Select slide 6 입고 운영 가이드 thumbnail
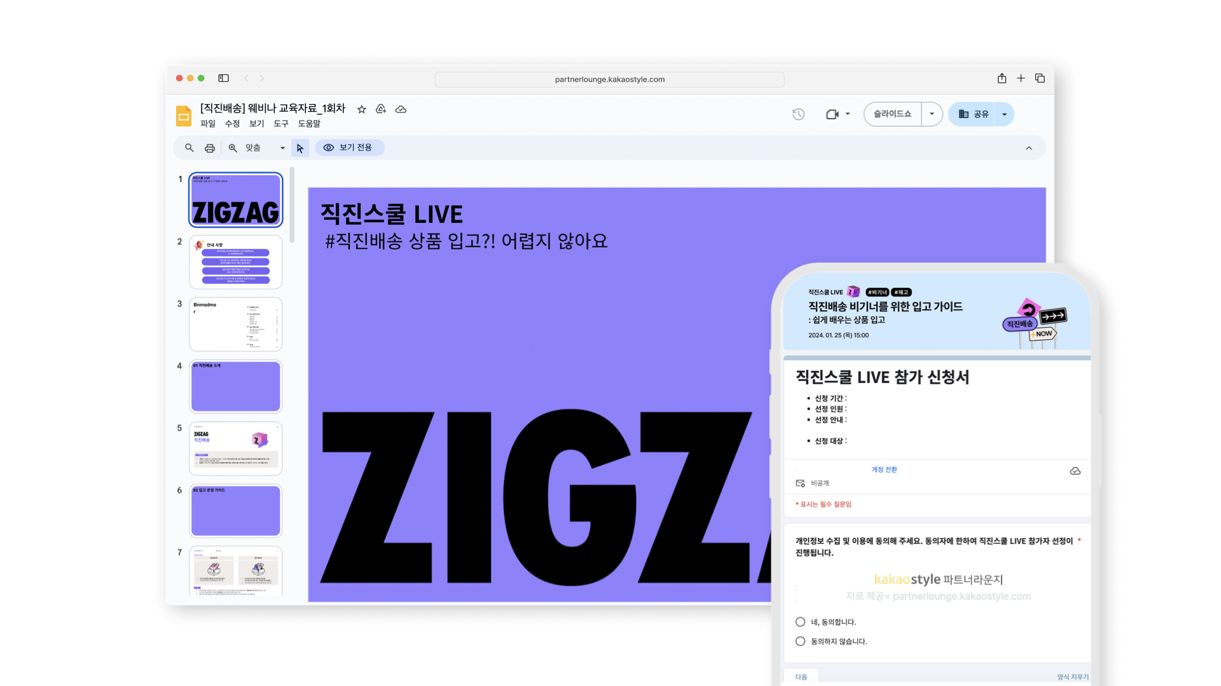Screen dimensions: 1221x686 tap(236, 511)
